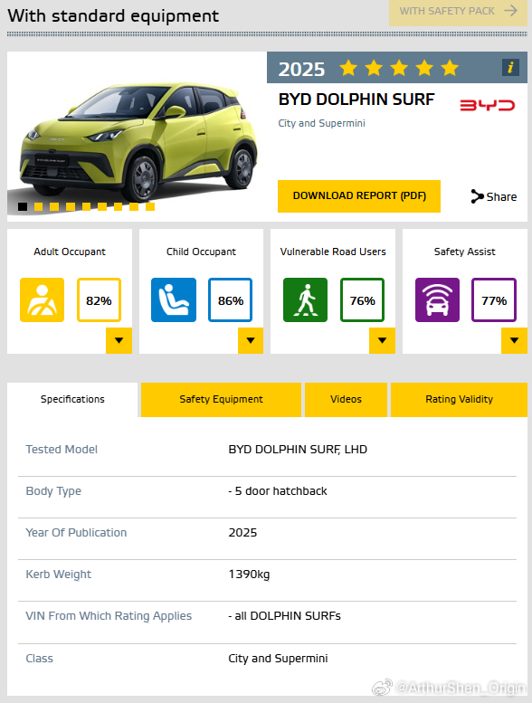Click the Class row label
Image resolution: width=532 pixels, height=703 pixels.
tap(40, 658)
